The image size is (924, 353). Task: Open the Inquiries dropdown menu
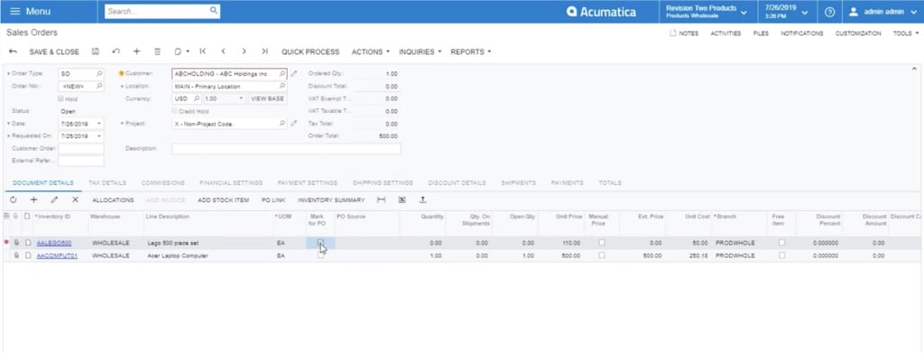[420, 51]
